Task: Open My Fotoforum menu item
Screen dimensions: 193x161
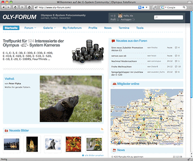Action: 72,28
